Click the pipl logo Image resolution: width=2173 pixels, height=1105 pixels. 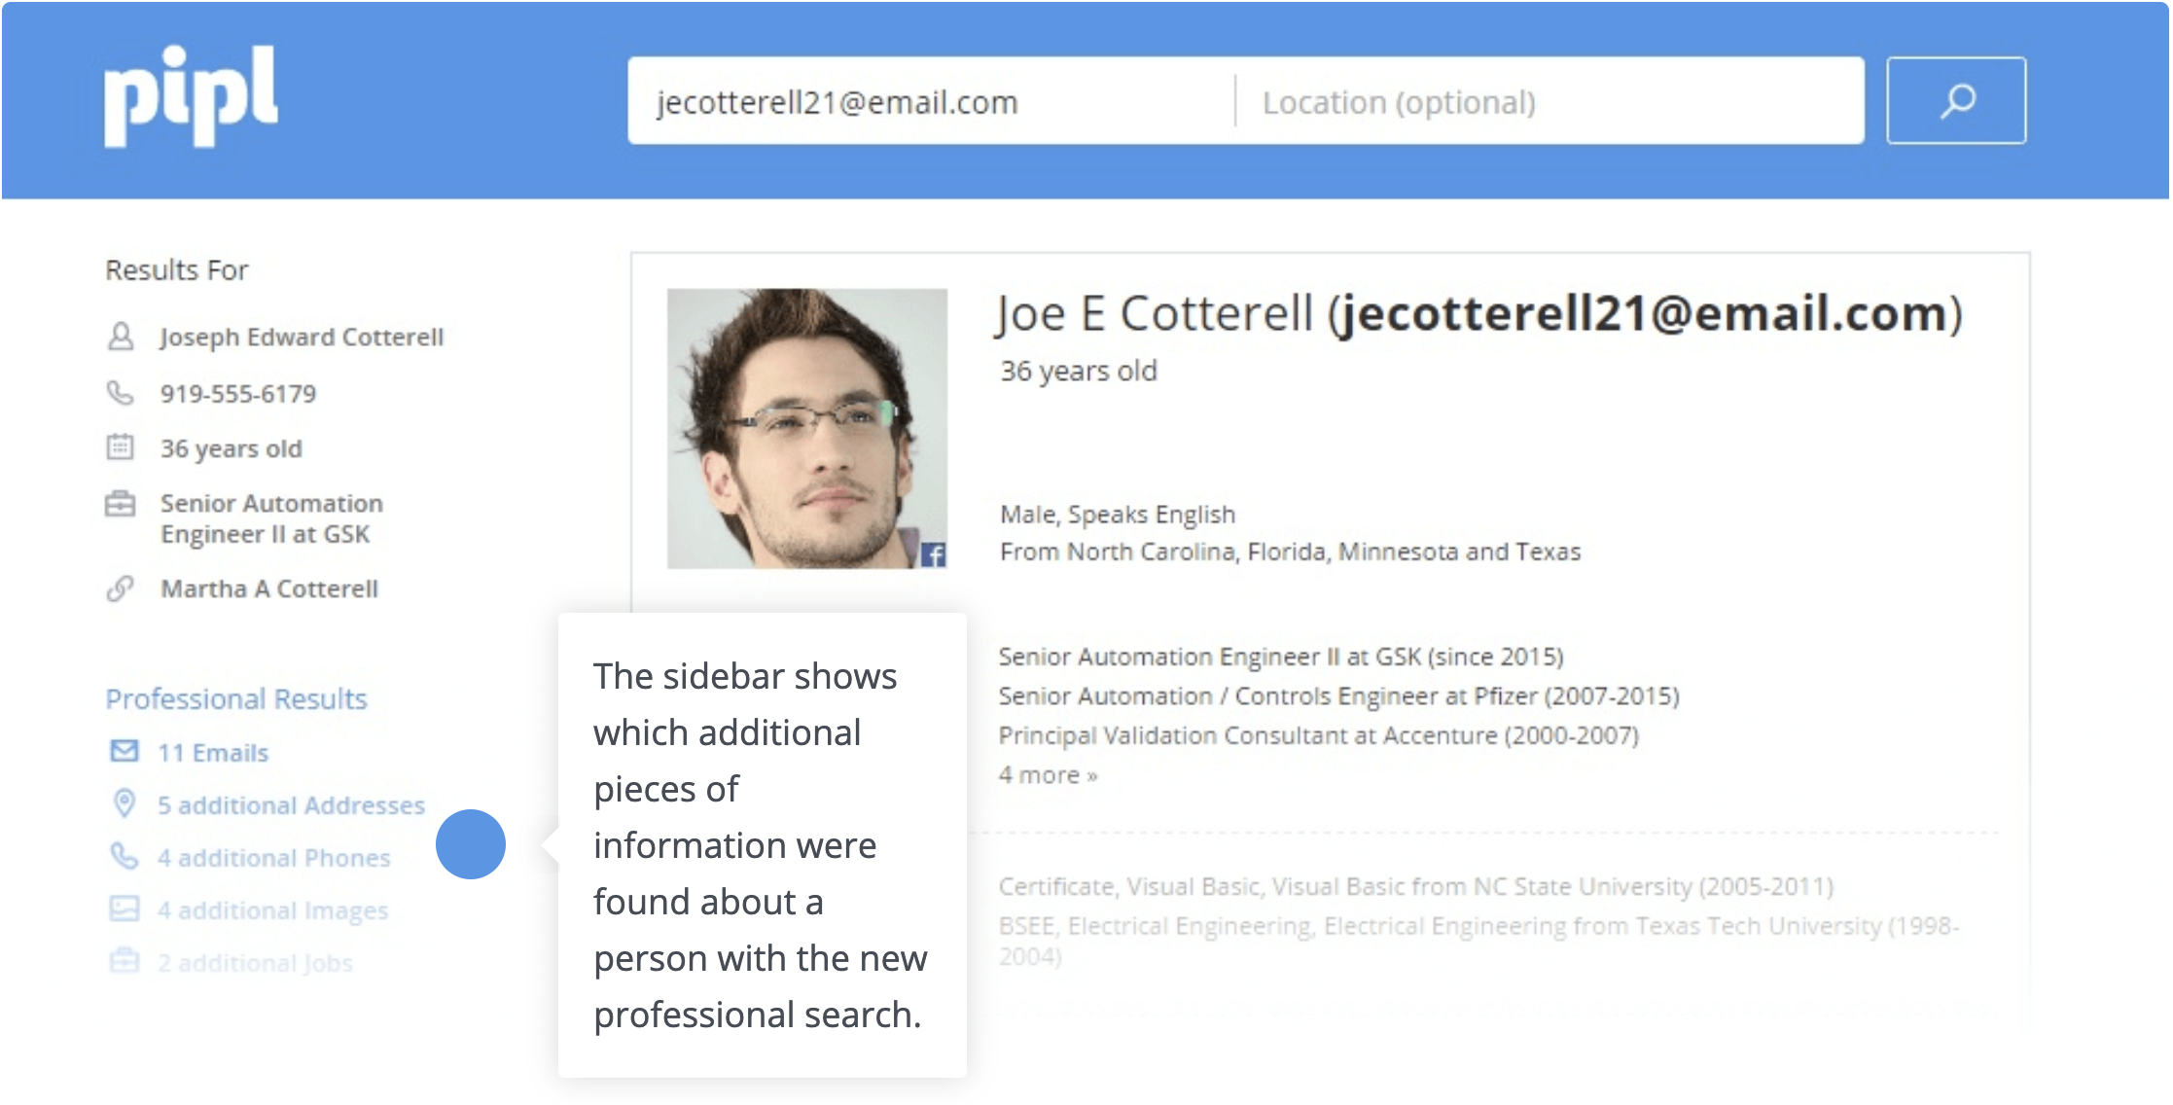pyautogui.click(x=191, y=95)
